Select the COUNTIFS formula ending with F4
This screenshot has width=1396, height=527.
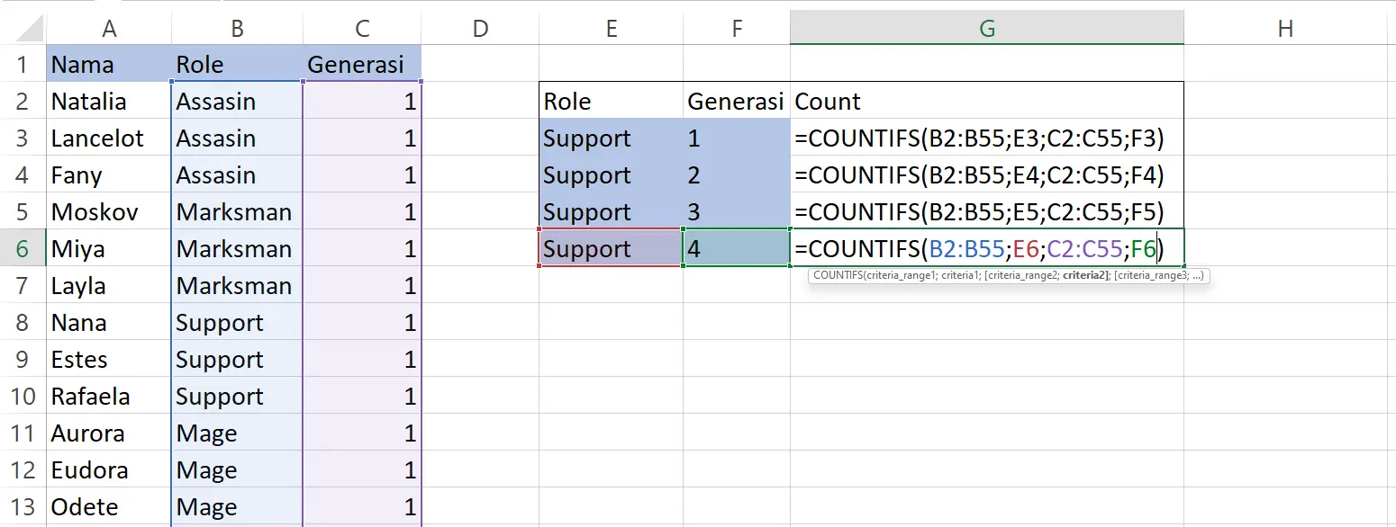[987, 175]
